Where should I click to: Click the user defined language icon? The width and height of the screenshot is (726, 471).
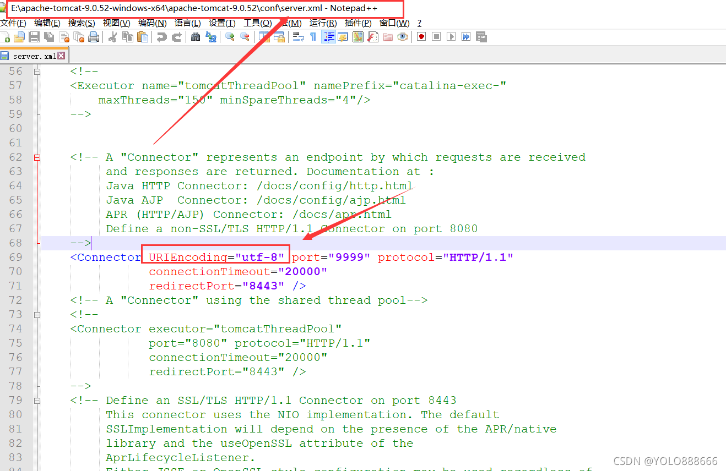[x=343, y=37]
